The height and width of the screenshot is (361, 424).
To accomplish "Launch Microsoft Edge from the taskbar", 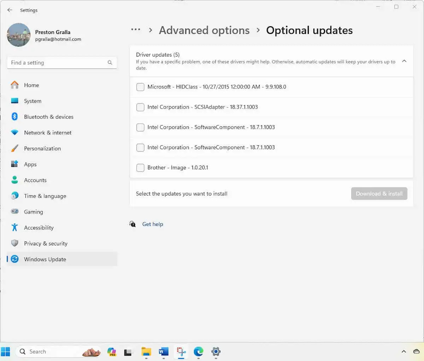I will [198, 351].
